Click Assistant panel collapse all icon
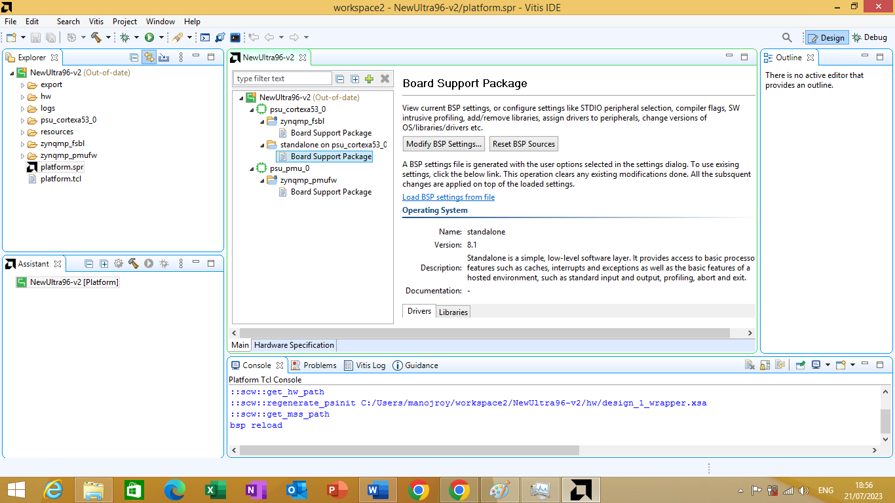895x503 pixels. pyautogui.click(x=90, y=263)
